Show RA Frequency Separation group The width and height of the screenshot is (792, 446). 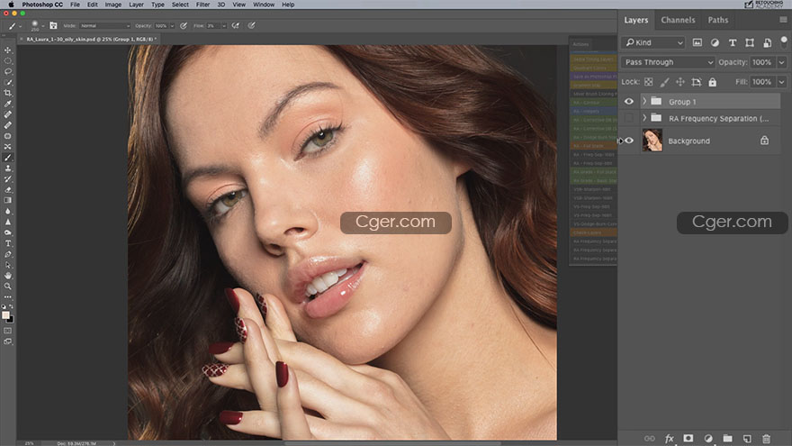(x=629, y=118)
